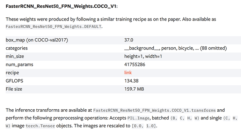Click the FasterRCNN_ResNet50_FPN_Weights.COCO_V1.transforms code text

pyautogui.click(x=154, y=110)
